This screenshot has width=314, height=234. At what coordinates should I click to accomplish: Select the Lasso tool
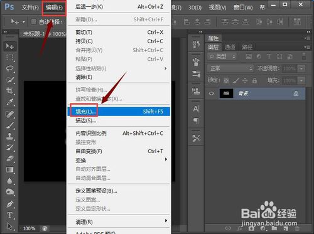(9, 68)
